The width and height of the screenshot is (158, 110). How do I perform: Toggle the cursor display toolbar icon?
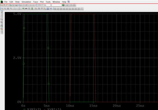point(48,9)
